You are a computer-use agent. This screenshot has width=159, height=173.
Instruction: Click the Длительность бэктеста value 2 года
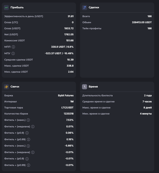click(148, 96)
